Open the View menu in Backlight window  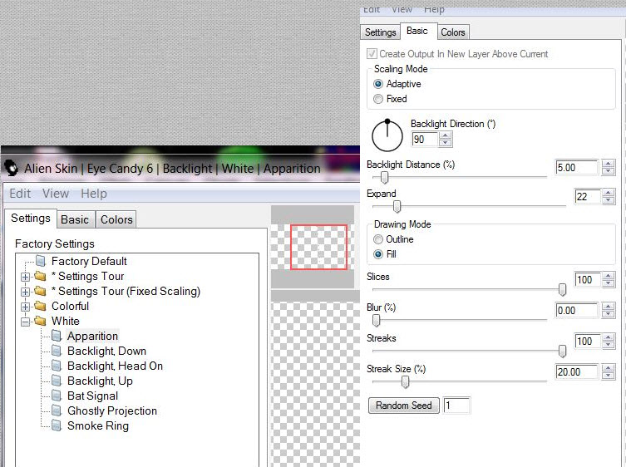pyautogui.click(x=56, y=194)
